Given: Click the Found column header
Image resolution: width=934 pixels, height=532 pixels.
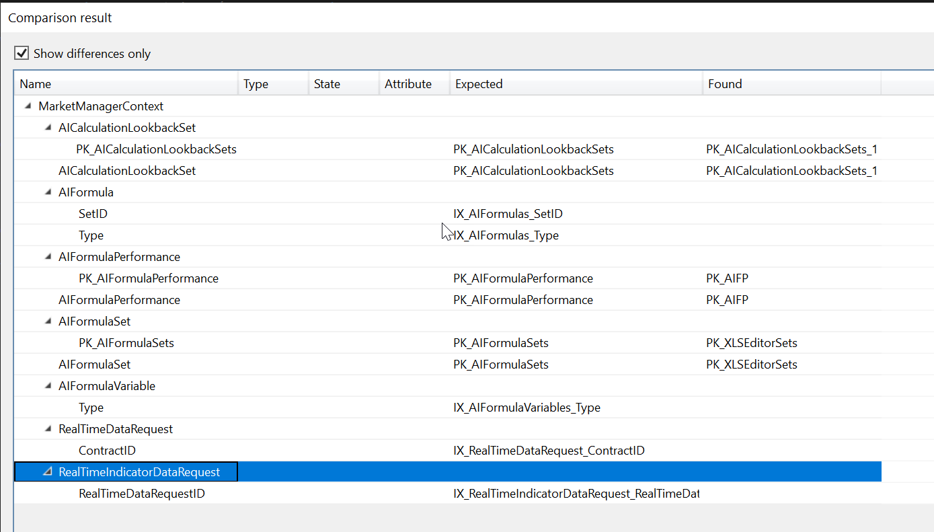Looking at the screenshot, I should pos(725,83).
